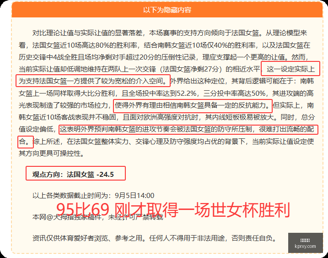
Task: Click the bold '观点方向：法国女篮 -24.5' line
Action: [x=73, y=175]
